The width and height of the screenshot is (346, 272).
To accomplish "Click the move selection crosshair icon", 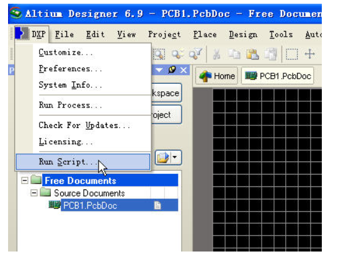I will coord(309,54).
